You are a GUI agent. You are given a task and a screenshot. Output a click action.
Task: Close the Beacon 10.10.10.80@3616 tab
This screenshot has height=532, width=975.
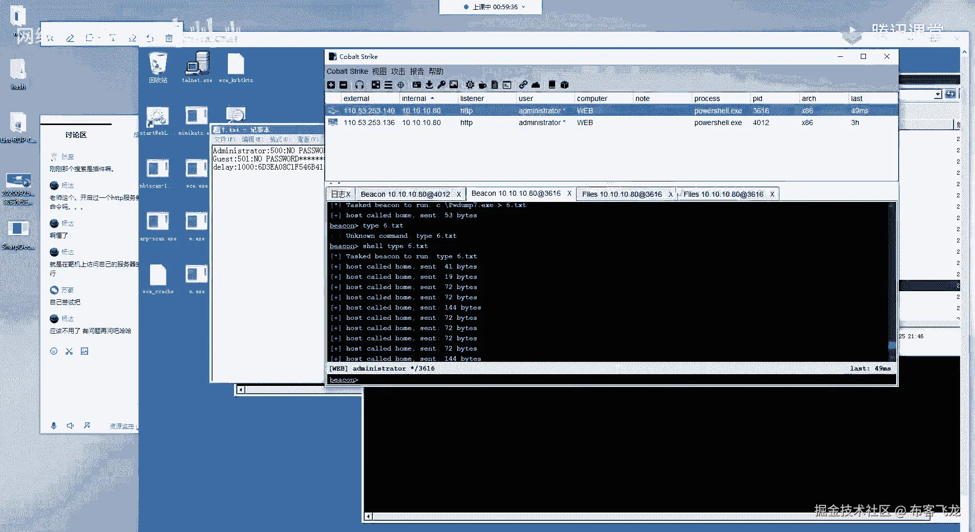[569, 193]
